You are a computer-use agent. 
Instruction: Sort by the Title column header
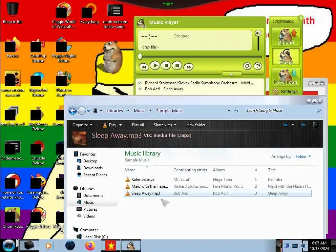tap(289, 170)
